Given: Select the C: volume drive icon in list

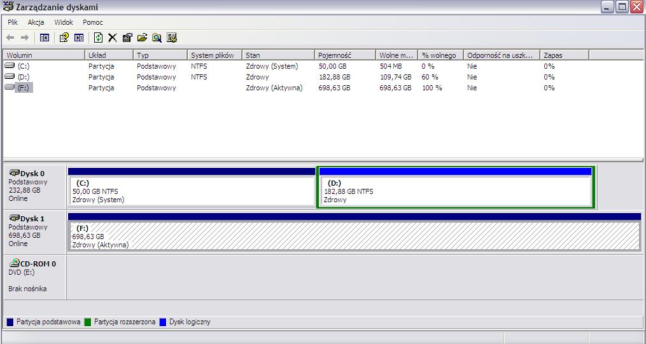Looking at the screenshot, I should coord(10,66).
